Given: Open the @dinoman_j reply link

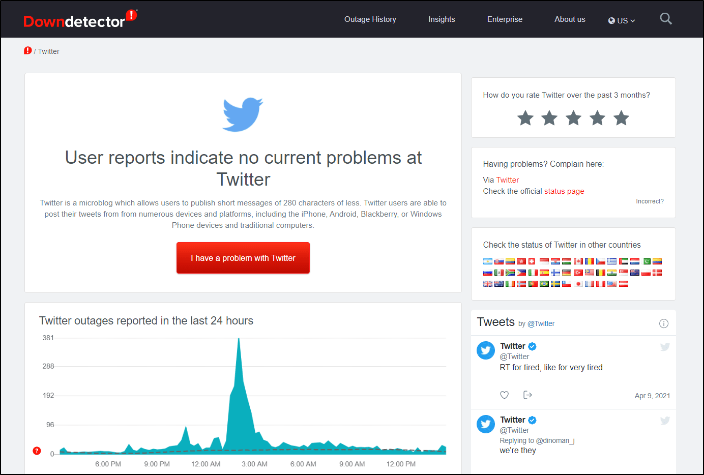Looking at the screenshot, I should 555,440.
